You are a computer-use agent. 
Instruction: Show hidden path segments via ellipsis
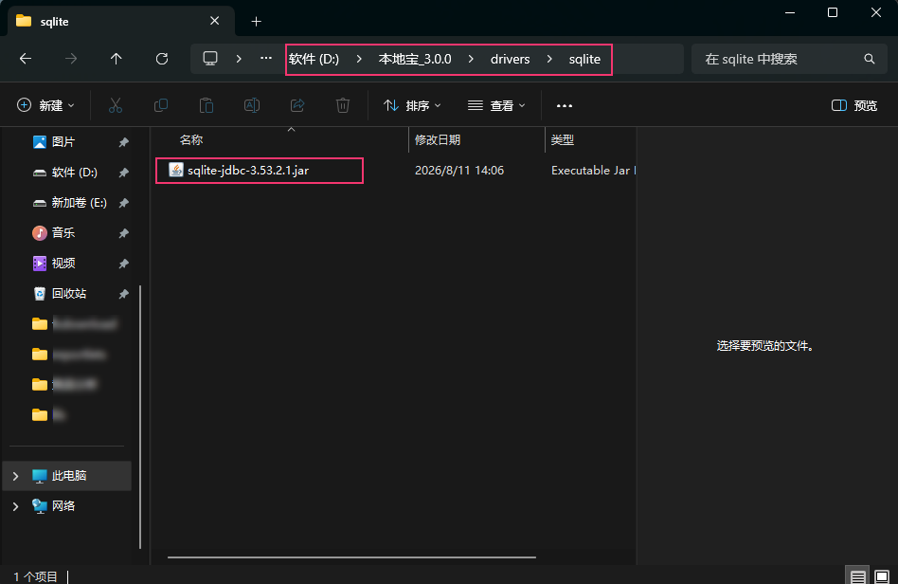point(266,58)
